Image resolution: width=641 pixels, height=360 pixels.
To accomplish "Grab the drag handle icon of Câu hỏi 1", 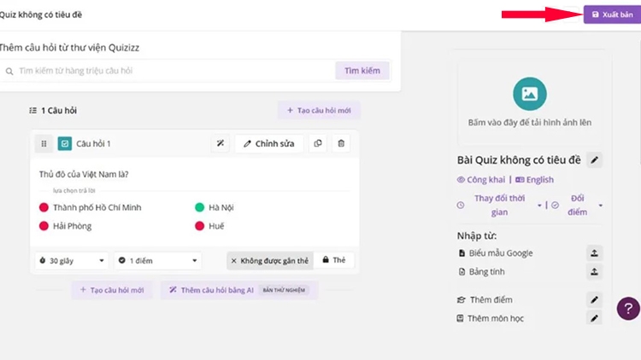I will (44, 143).
